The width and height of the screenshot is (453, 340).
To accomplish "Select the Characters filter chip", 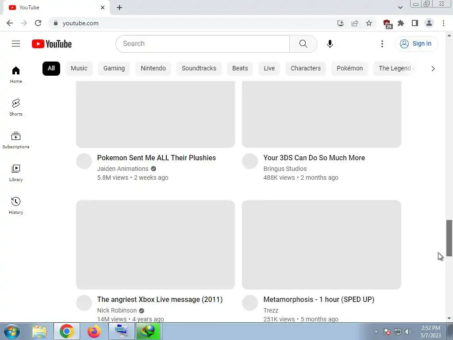I will coord(306,69).
